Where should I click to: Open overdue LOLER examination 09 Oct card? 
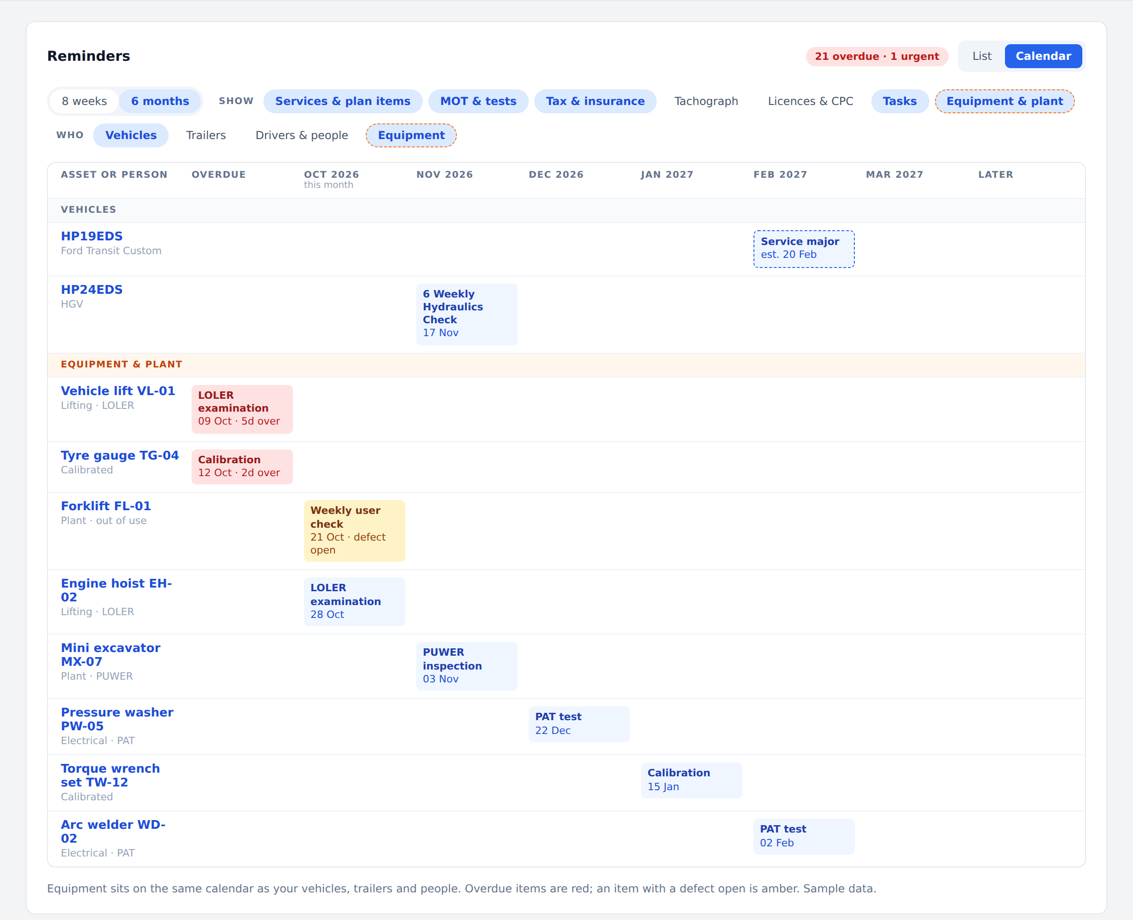242,409
